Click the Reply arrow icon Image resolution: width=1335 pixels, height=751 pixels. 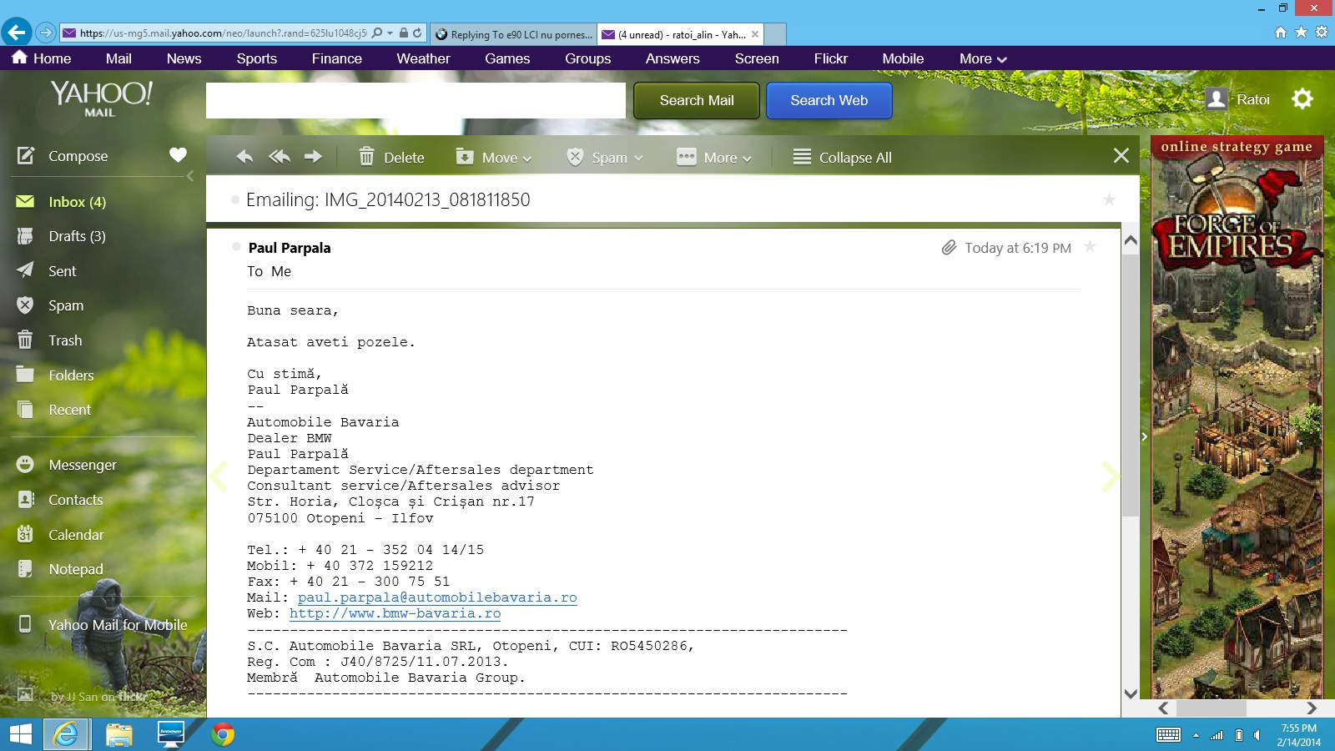pos(244,157)
